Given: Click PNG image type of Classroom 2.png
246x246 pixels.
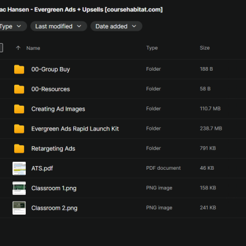Looking at the screenshot, I should pyautogui.click(x=159, y=208).
